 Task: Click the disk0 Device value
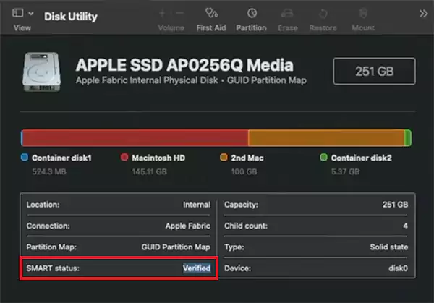click(x=398, y=268)
